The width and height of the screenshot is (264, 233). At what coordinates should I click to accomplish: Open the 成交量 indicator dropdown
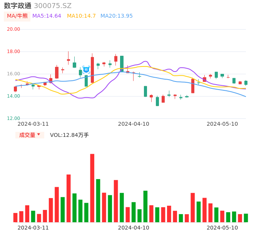pos(29,135)
